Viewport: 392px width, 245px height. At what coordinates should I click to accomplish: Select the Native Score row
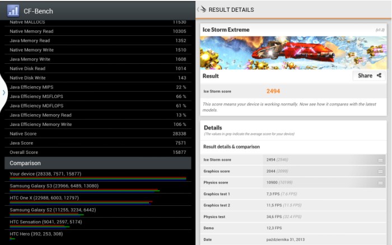(98, 134)
